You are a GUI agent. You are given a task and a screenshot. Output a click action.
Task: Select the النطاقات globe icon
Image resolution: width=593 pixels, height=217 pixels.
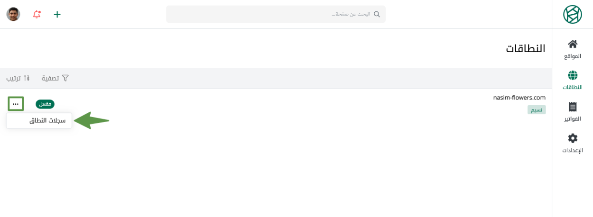pyautogui.click(x=573, y=75)
